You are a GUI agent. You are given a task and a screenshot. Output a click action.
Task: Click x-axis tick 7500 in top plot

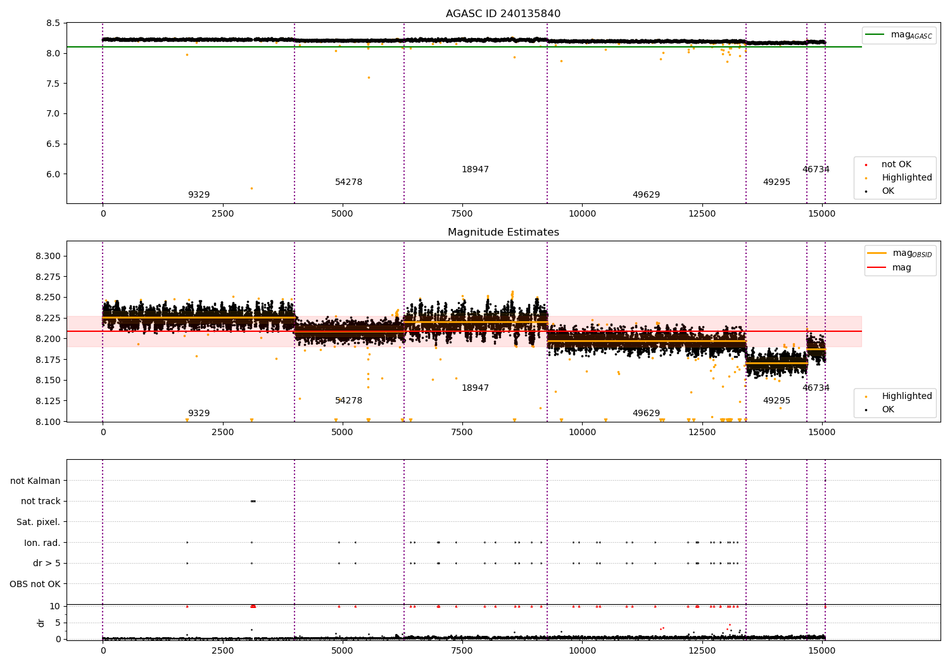[x=462, y=214]
